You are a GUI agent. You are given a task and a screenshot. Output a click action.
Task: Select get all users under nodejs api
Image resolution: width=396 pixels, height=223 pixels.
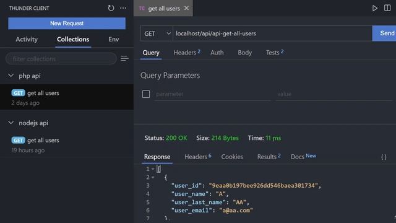pyautogui.click(x=67, y=144)
